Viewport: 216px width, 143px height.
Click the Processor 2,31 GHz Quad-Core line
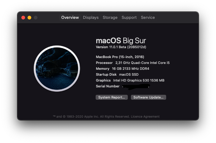[133, 63]
